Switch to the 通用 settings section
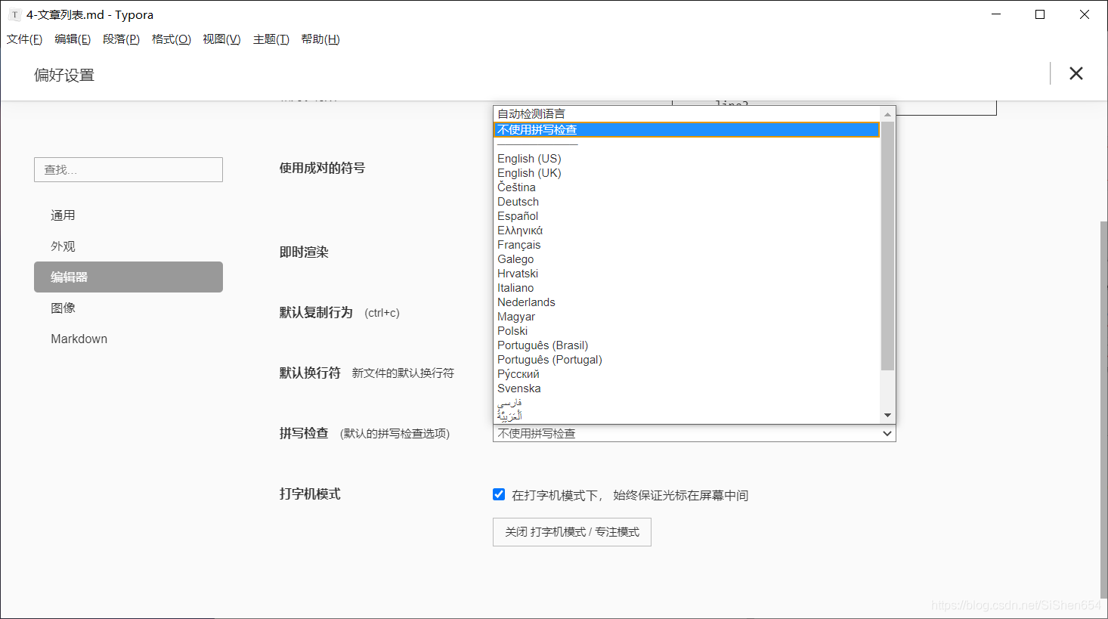Viewport: 1108px width, 619px height. pyautogui.click(x=128, y=215)
